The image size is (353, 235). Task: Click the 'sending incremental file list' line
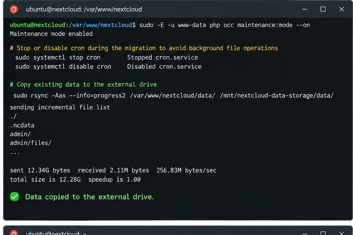point(60,107)
